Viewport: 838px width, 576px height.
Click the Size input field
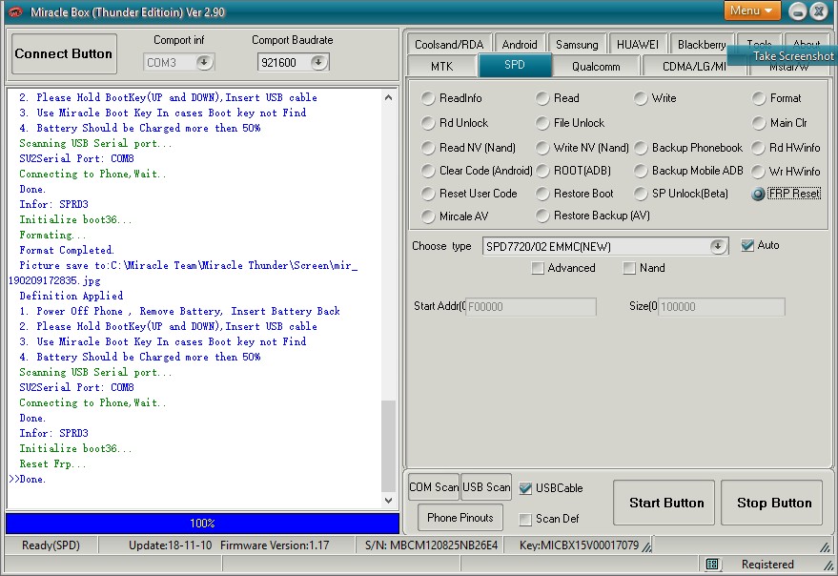coord(722,306)
